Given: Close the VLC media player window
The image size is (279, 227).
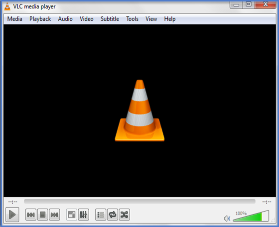Looking at the screenshot, I should 265,4.
